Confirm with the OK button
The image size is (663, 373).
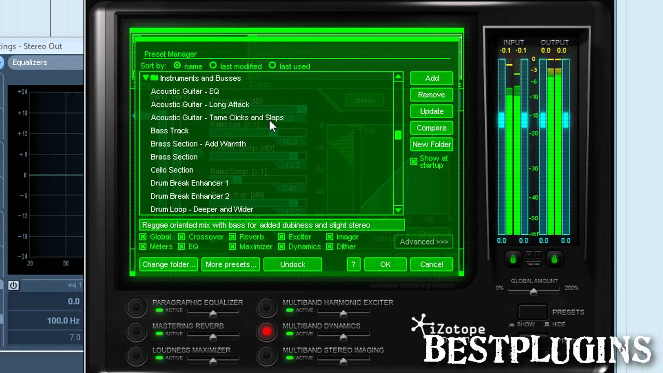(x=385, y=264)
